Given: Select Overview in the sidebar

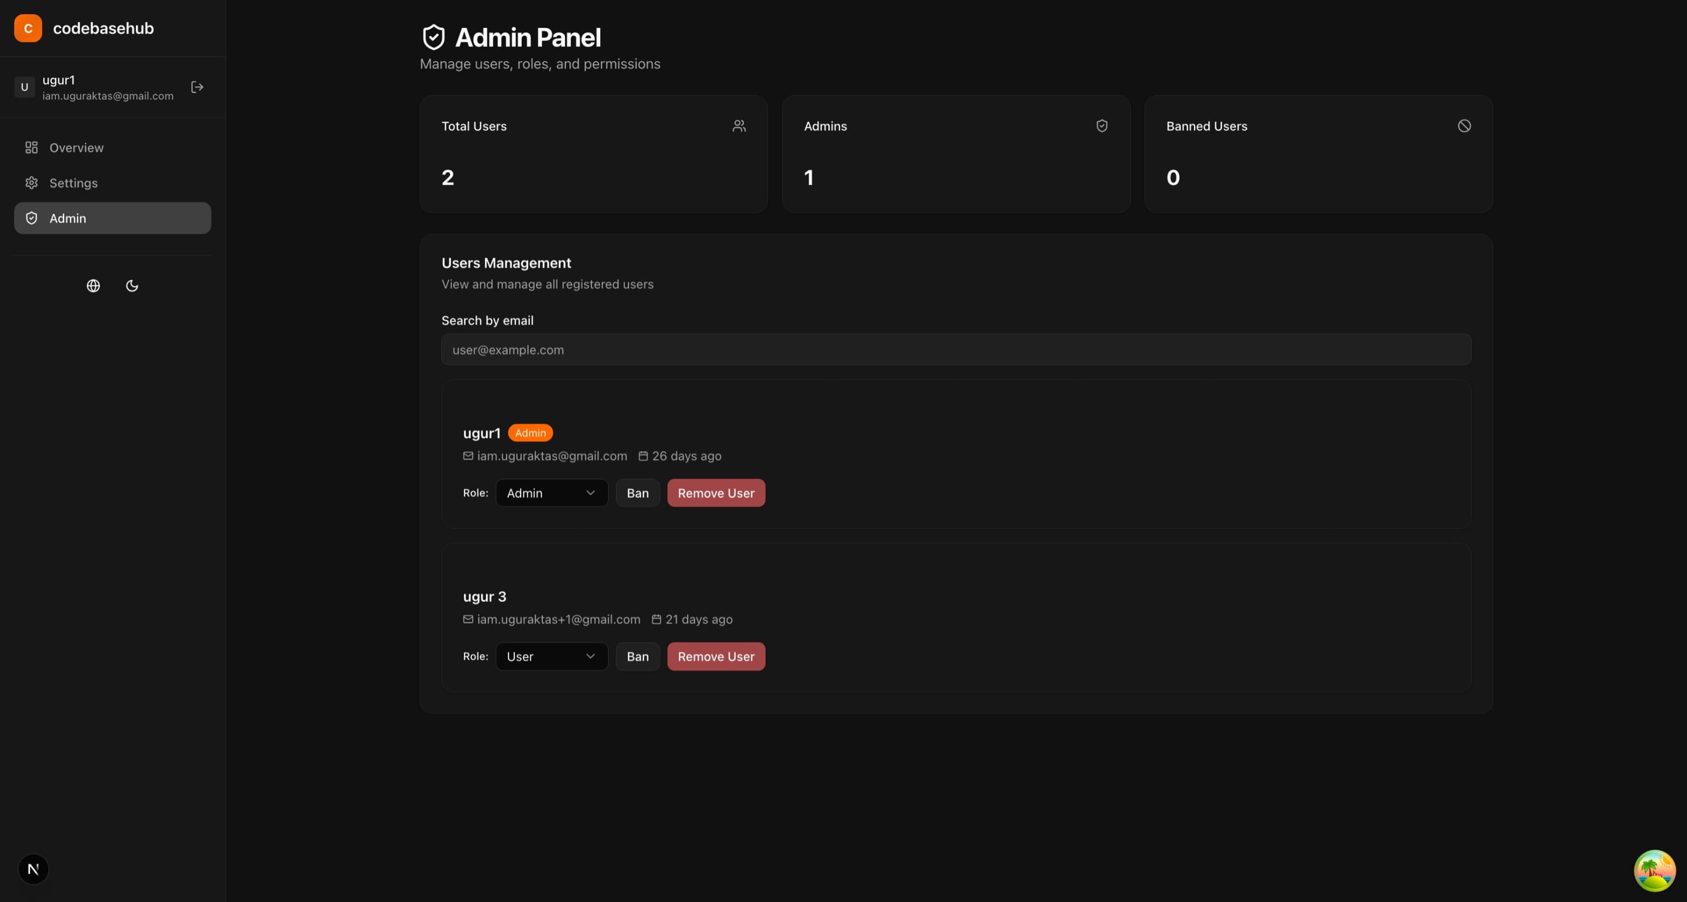Looking at the screenshot, I should click(77, 147).
